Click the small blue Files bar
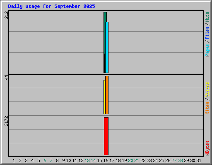 coord(105,63)
